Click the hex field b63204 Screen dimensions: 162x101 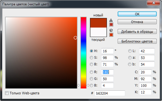point(110,93)
